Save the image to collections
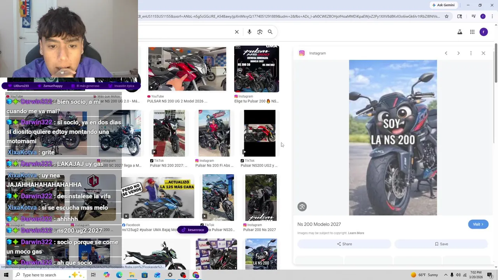The height and width of the screenshot is (280, 498). coord(441,244)
